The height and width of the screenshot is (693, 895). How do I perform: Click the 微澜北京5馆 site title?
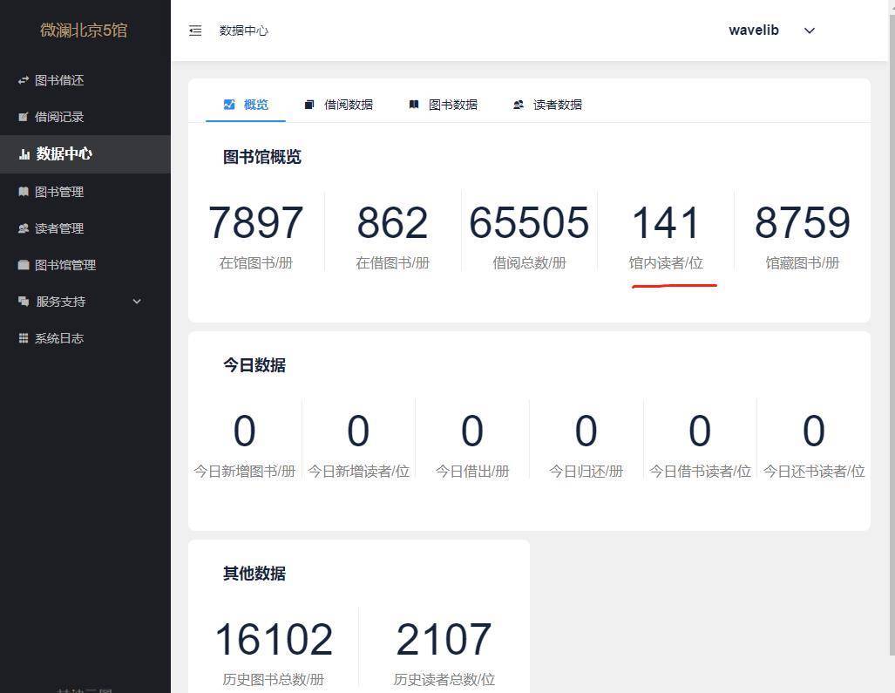[84, 31]
